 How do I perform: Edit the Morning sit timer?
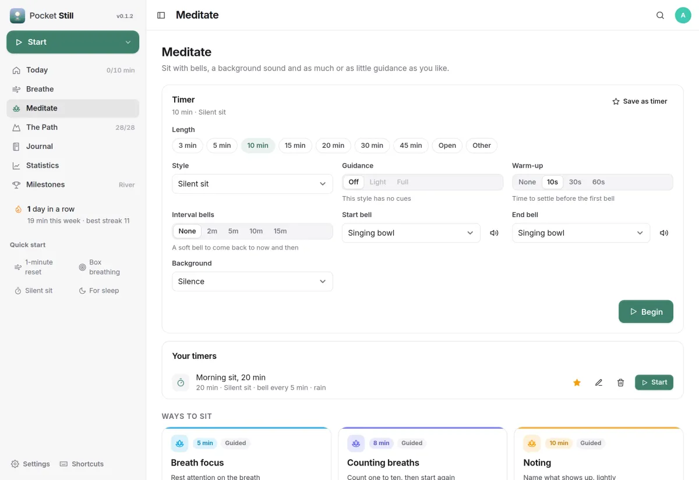(x=598, y=382)
